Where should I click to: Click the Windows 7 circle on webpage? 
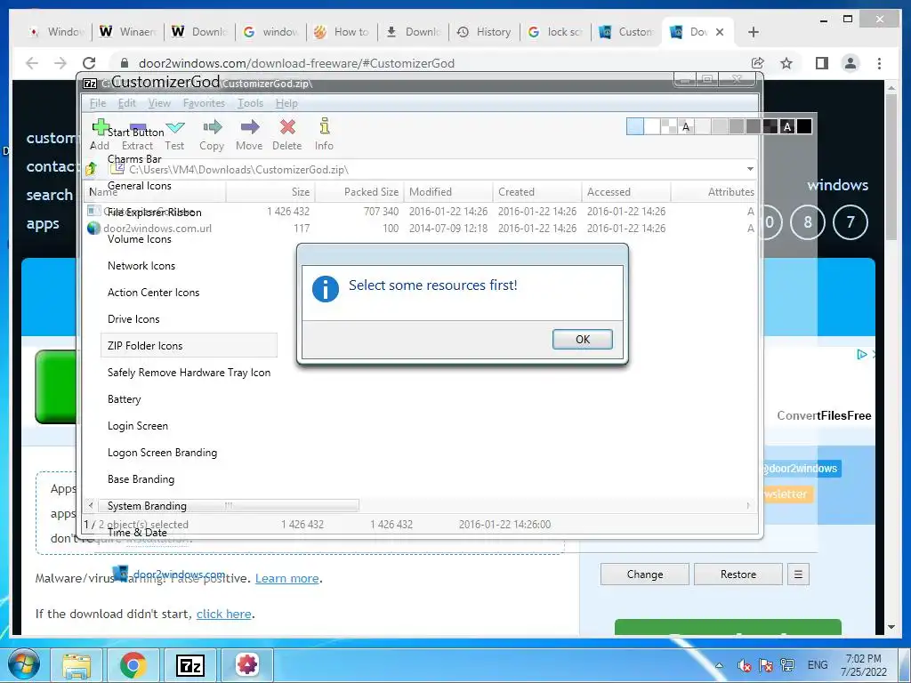pyautogui.click(x=850, y=221)
